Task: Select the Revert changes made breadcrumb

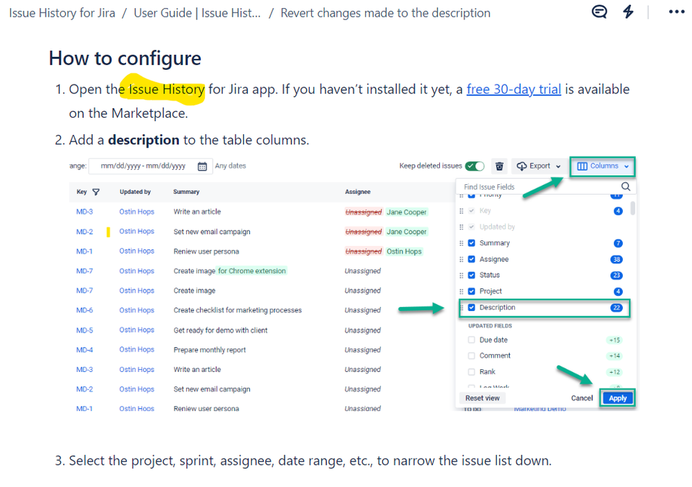Action: [385, 12]
